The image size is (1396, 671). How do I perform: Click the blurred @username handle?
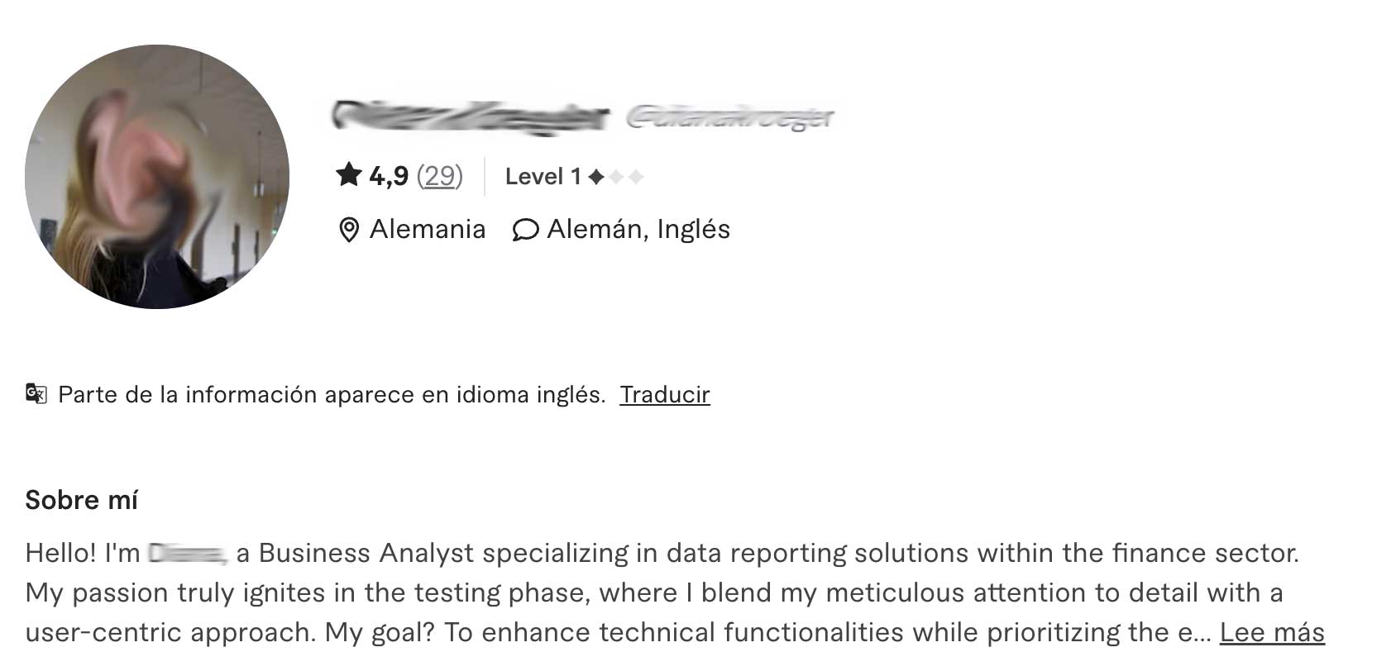click(730, 119)
